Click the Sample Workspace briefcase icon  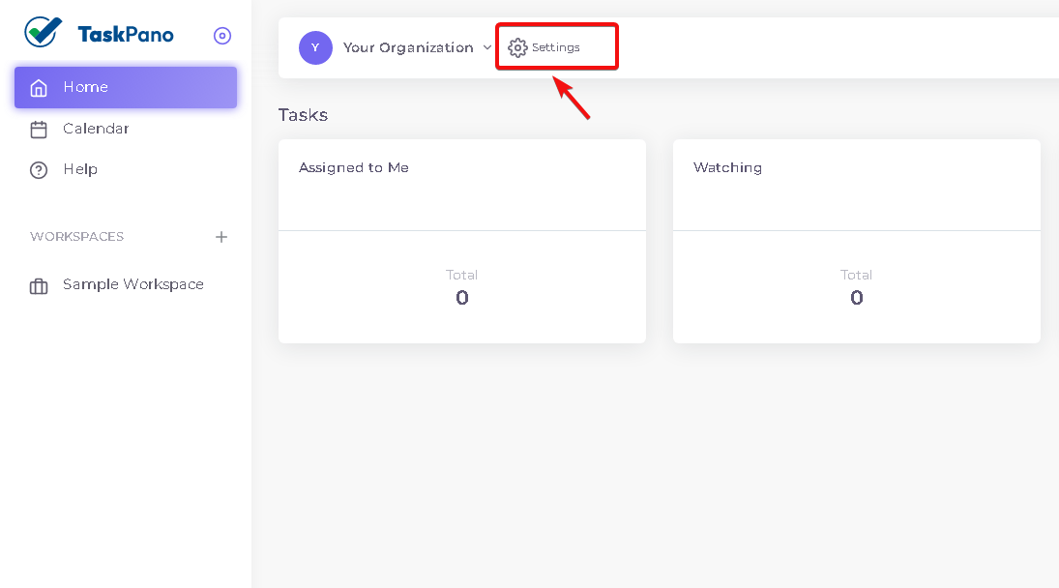click(x=39, y=286)
